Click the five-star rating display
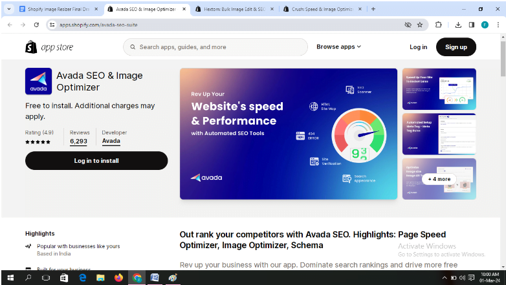Image resolution: width=506 pixels, height=285 pixels. 38,142
